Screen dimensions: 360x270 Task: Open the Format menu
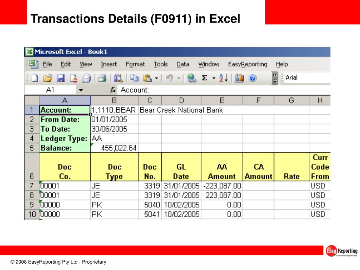coord(135,64)
